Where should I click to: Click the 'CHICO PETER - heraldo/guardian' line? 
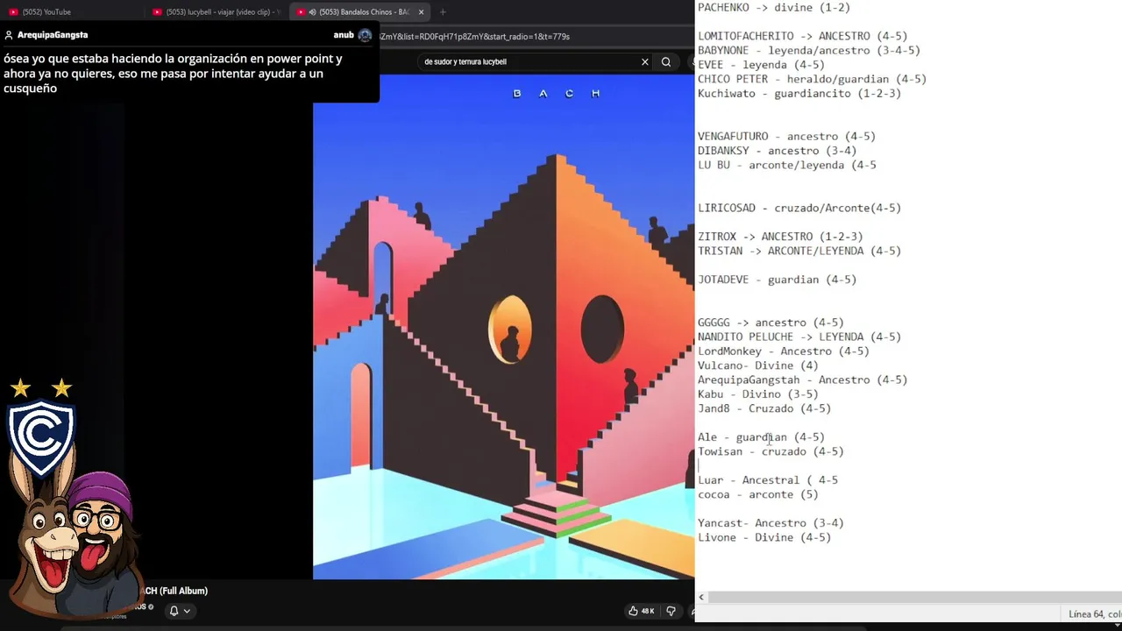812,79
